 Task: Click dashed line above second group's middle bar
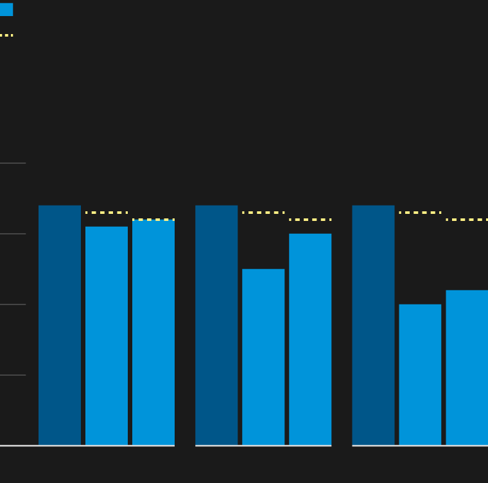click(x=263, y=213)
